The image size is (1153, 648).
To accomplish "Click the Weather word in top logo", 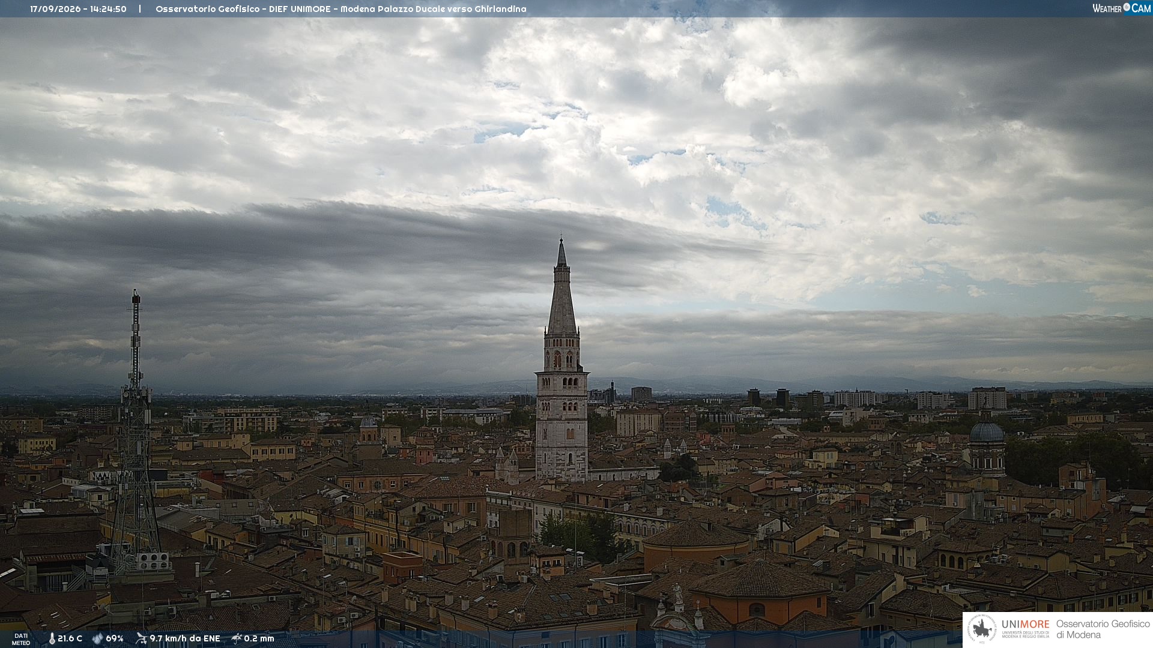I will (1107, 8).
